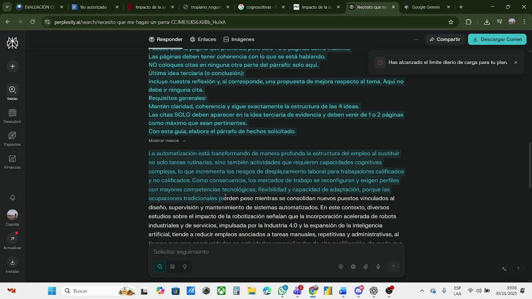The width and height of the screenshot is (532, 299).
Task: Switch to Imágenes tab
Action: tap(239, 39)
